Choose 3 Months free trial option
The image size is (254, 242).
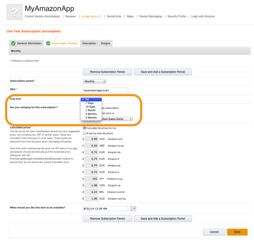click(91, 117)
